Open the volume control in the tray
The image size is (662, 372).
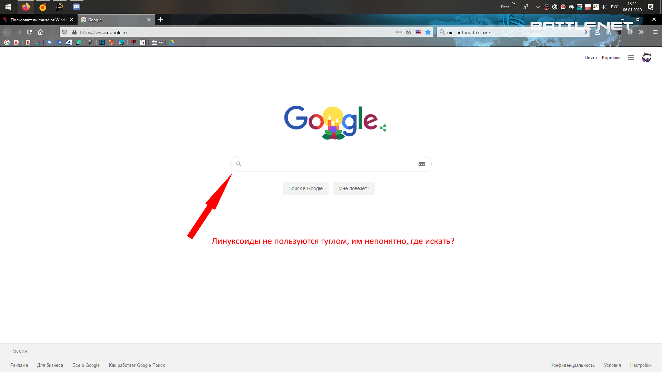coord(604,7)
